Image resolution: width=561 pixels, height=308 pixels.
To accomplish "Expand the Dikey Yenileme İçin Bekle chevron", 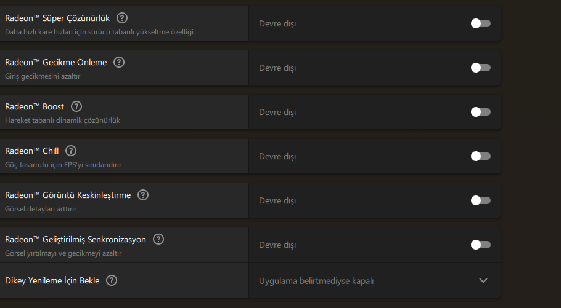I will coord(483,280).
